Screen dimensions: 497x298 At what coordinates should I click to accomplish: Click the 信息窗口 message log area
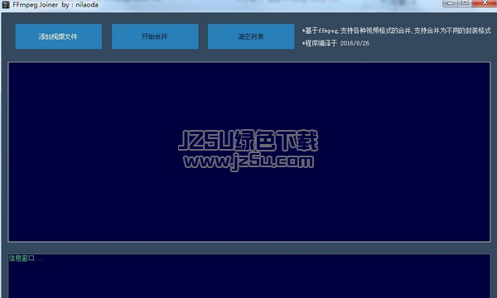click(249, 276)
